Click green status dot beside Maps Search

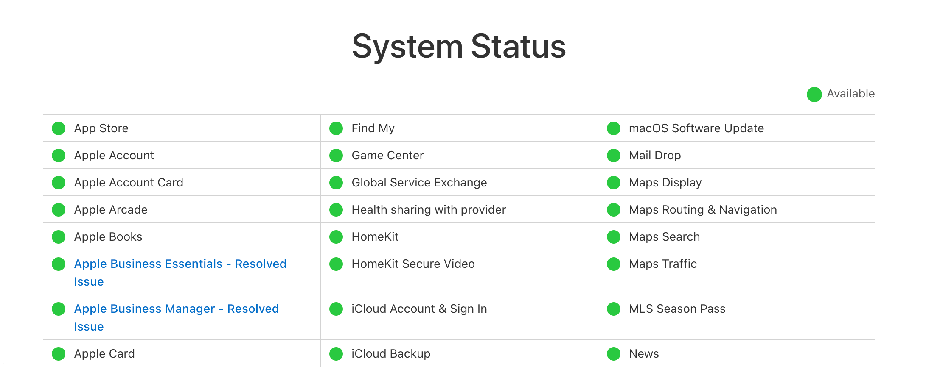[x=614, y=237]
